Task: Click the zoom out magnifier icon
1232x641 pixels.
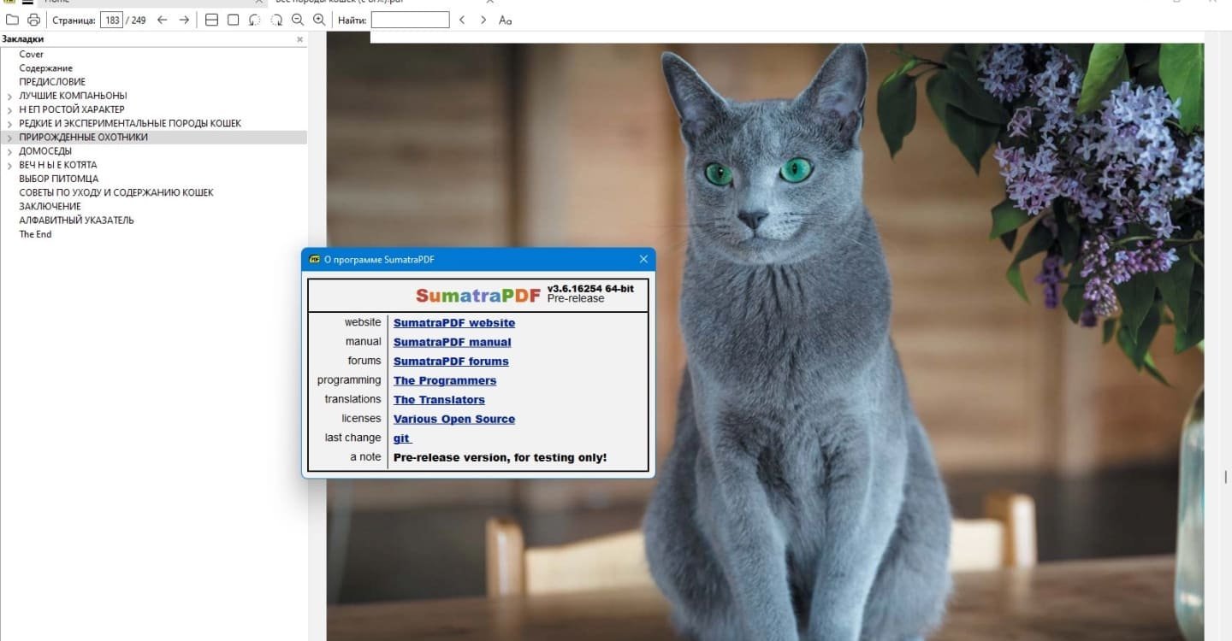Action: pyautogui.click(x=298, y=20)
